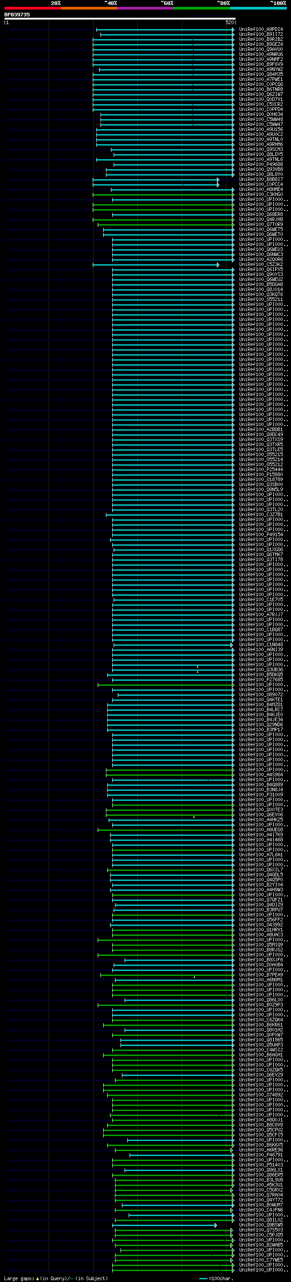Click label UniRef100_B9F6V9
This screenshot has width=291, height=1282.
tap(261, 64)
